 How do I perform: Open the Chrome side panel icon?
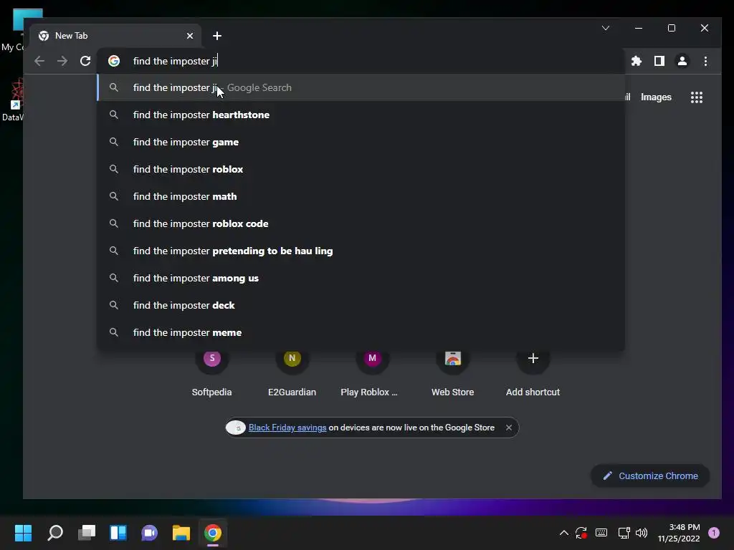[x=659, y=61]
